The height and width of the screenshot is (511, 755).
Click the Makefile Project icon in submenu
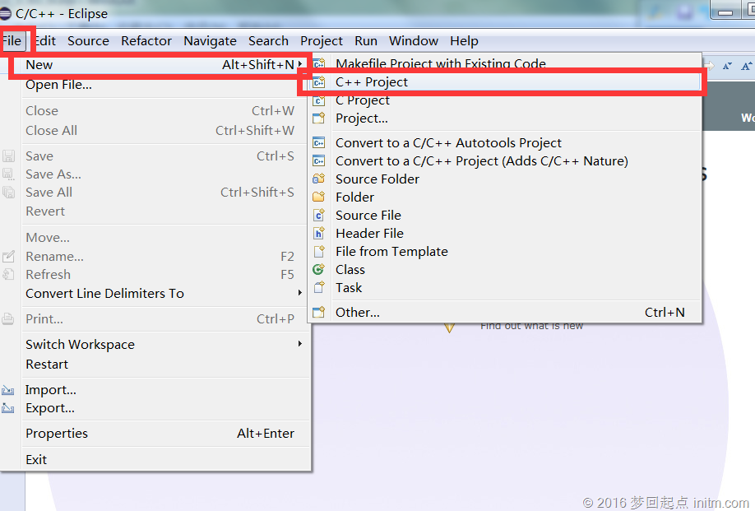319,63
